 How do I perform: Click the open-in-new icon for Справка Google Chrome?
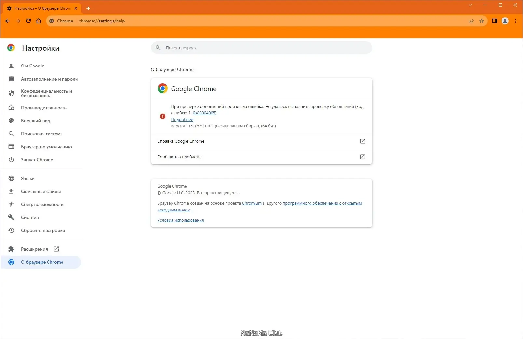click(x=363, y=141)
